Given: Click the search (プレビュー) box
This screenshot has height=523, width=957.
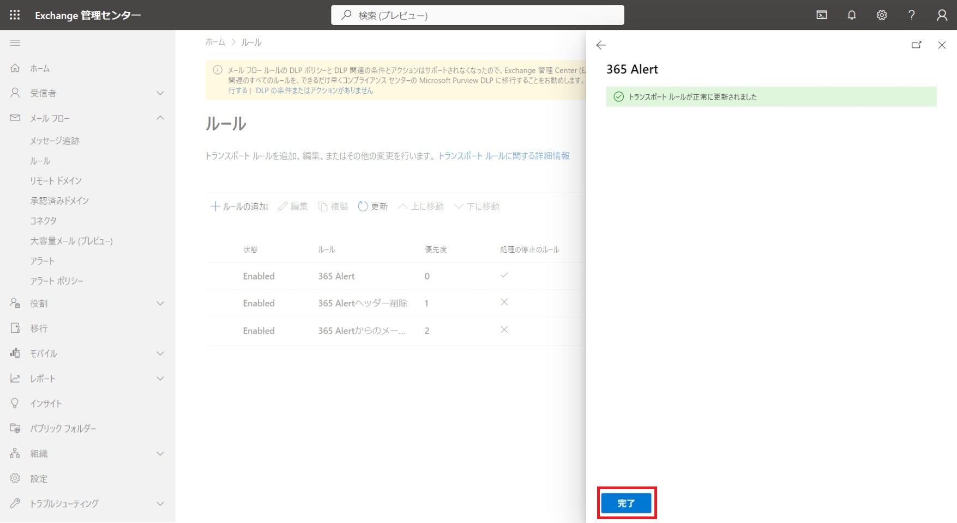Looking at the screenshot, I should point(477,15).
